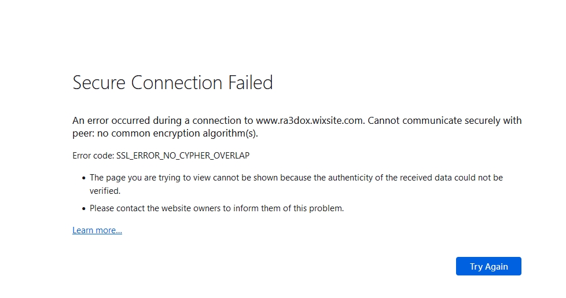
Task: Open the Learn more… link
Action: tap(97, 230)
